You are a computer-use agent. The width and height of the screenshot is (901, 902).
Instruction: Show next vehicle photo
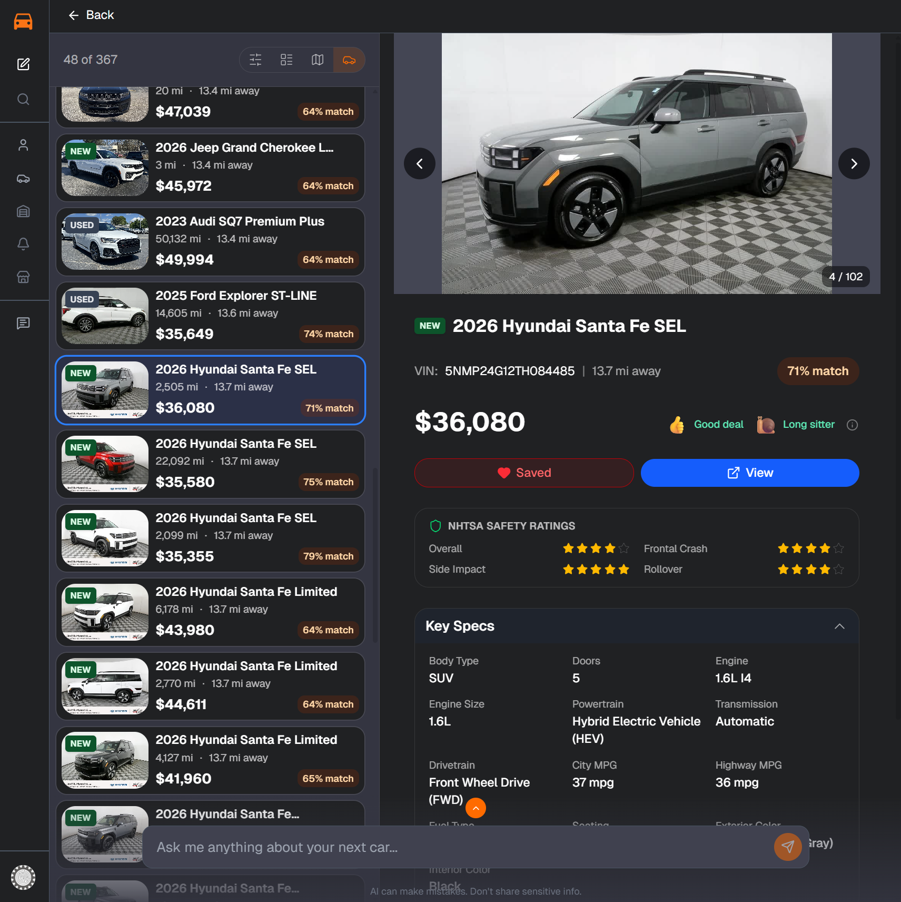854,164
